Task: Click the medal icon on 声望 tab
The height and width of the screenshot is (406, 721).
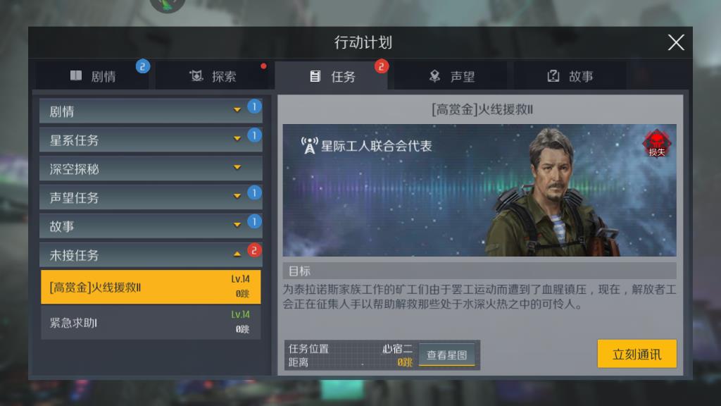Action: click(434, 76)
